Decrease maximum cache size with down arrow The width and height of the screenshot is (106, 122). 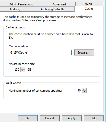click(23, 71)
